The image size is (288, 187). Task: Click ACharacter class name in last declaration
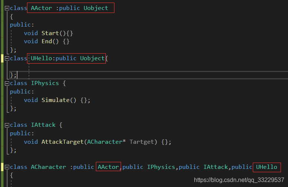[x=48, y=167]
